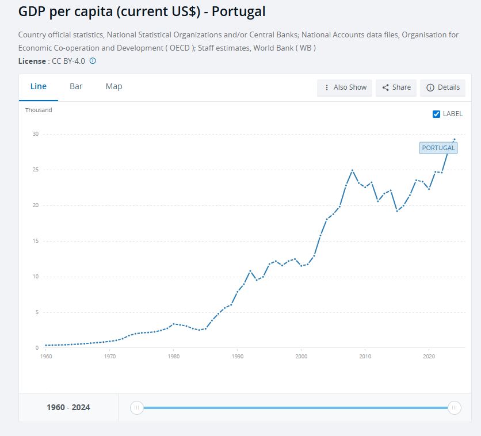Select the Line chart tab
This screenshot has width=481, height=436.
click(39, 86)
